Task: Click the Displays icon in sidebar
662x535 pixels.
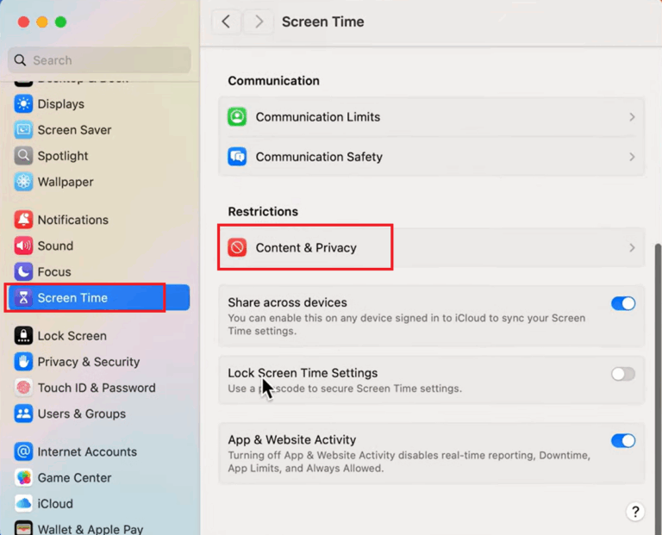Action: [23, 104]
